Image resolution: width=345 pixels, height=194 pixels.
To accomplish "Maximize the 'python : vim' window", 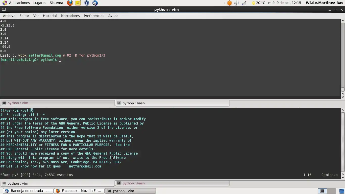I will point(336,10).
